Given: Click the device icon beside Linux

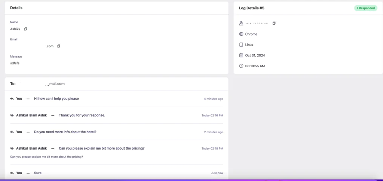Looking at the screenshot, I should [241, 45].
